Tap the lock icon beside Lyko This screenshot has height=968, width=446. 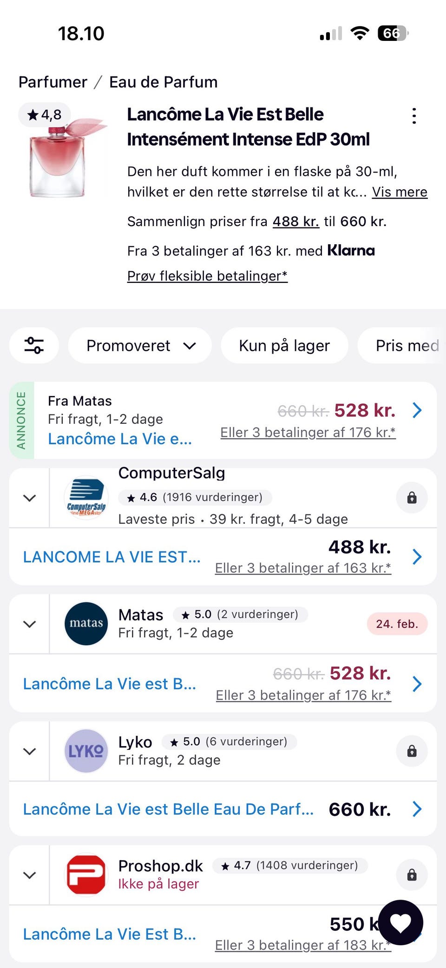pos(412,751)
